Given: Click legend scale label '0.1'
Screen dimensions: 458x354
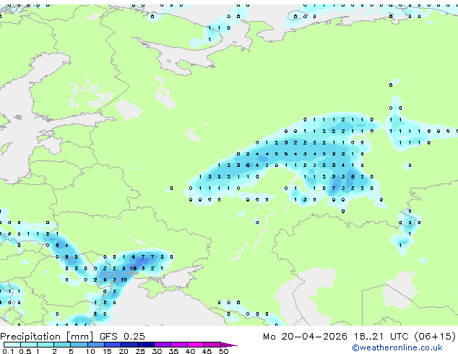Looking at the screenshot, I should tap(8, 351).
